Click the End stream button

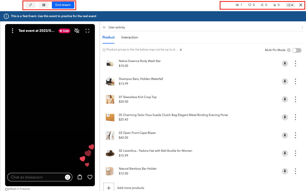63,5
